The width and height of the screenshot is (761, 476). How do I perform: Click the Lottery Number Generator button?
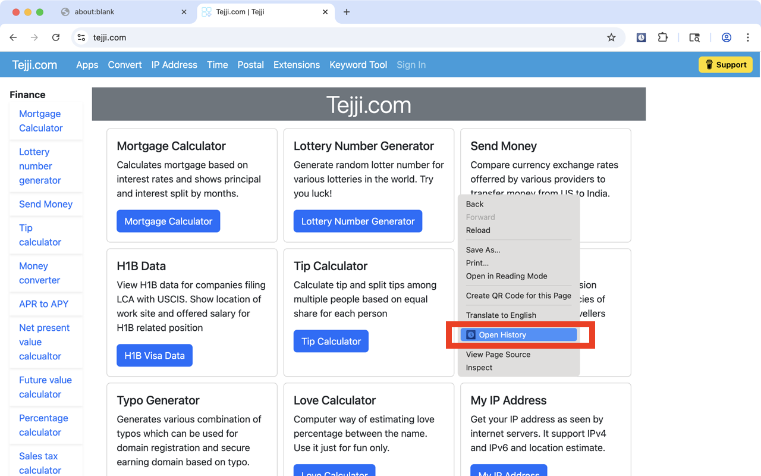pos(358,221)
